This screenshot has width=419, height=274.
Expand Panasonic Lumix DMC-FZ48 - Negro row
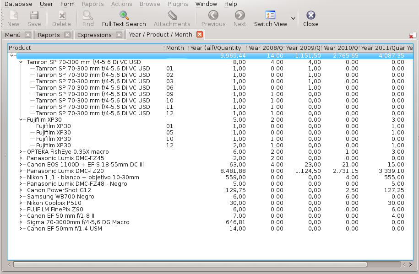(21, 184)
